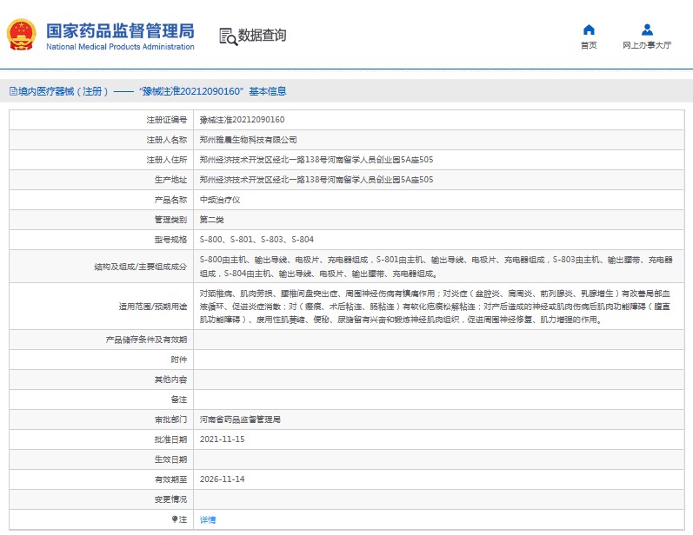Click the 网上办事大厅 label

point(647,45)
